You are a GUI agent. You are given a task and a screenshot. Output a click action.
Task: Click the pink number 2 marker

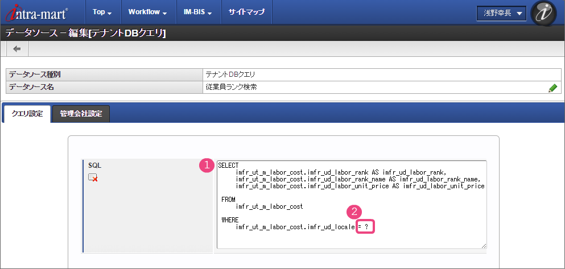(354, 212)
